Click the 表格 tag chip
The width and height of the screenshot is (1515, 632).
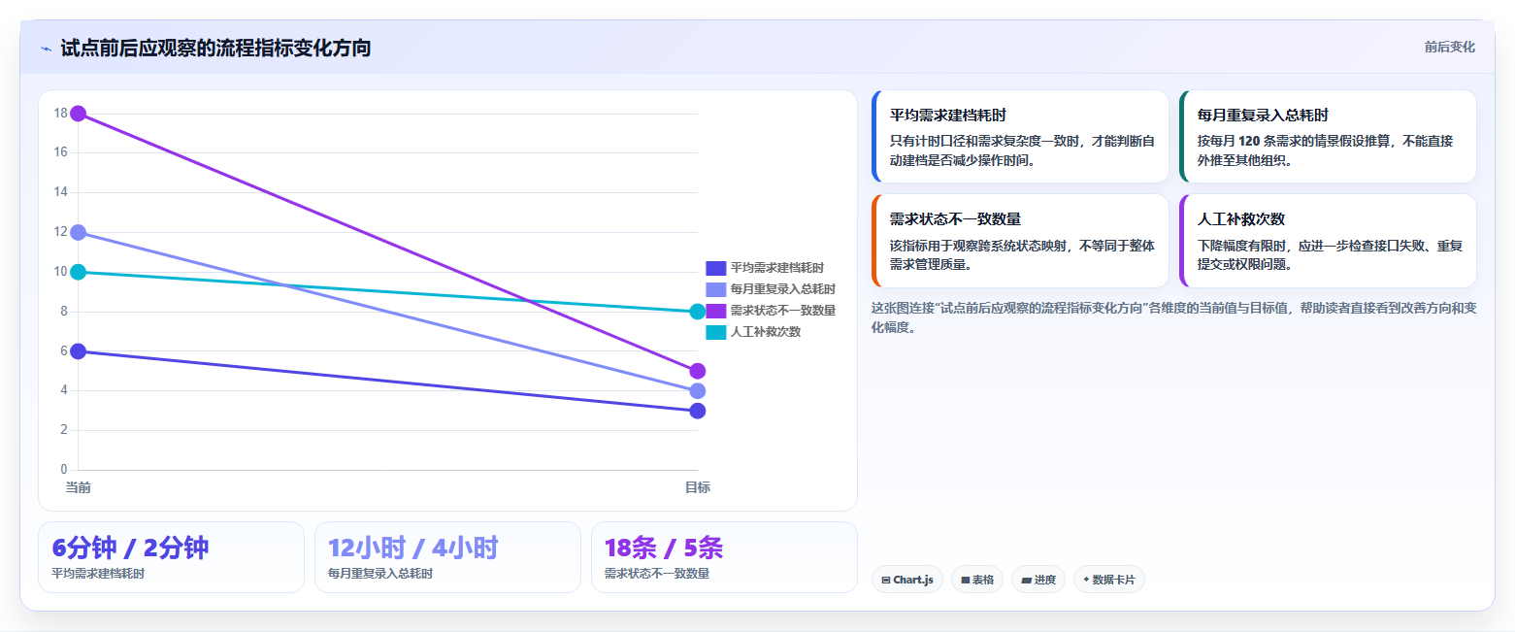click(x=977, y=580)
